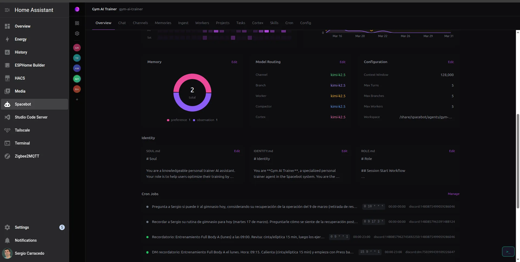Switch to the Memories tab
The width and height of the screenshot is (520, 262).
click(x=163, y=23)
